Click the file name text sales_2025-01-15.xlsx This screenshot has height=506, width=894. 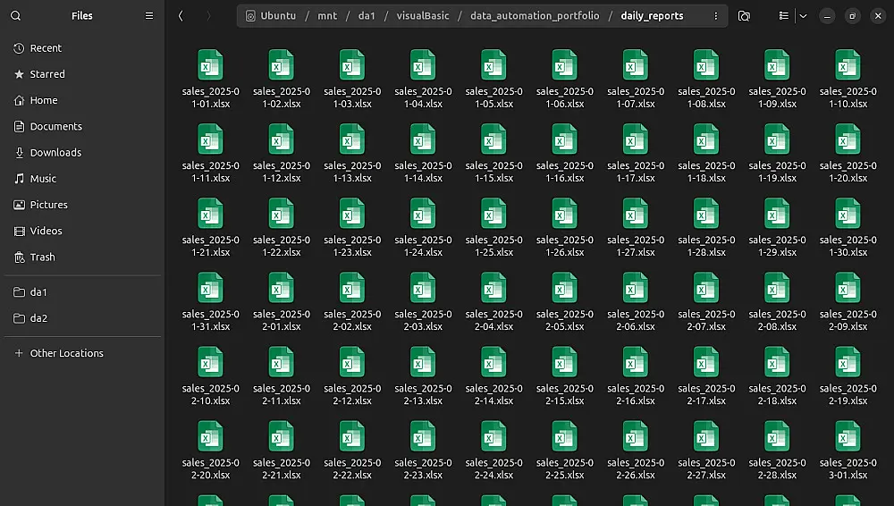[493, 172]
